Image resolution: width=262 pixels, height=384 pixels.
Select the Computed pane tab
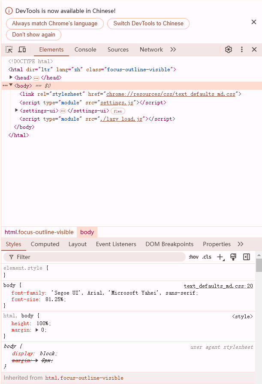coord(45,244)
